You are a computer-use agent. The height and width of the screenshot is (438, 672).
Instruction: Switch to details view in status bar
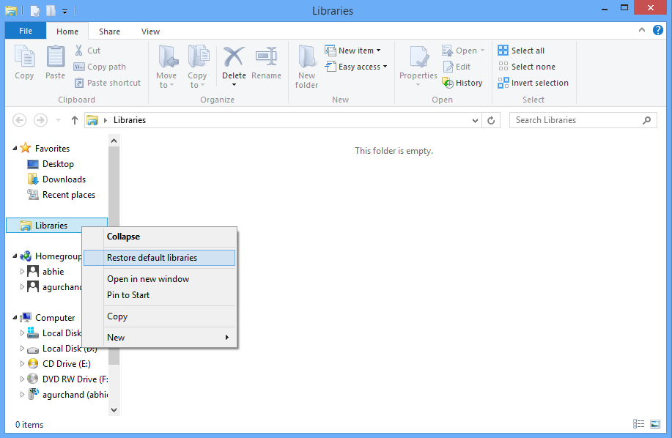(x=638, y=424)
